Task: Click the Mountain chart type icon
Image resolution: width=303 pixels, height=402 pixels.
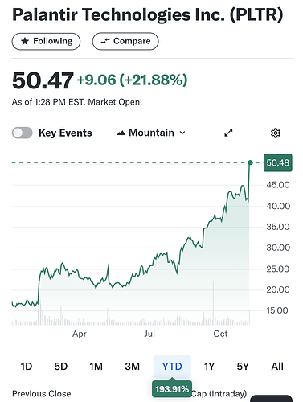Action: coord(121,133)
